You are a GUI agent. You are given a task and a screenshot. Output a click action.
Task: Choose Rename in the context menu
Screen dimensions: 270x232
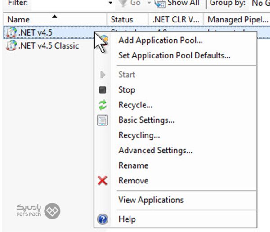click(x=133, y=165)
